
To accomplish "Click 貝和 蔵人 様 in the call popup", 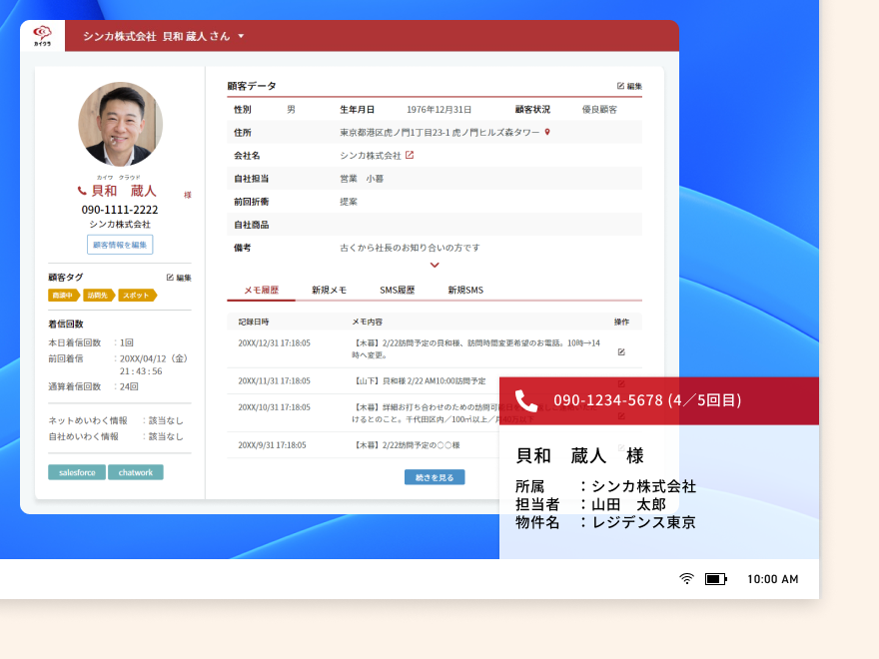I will click(x=579, y=455).
